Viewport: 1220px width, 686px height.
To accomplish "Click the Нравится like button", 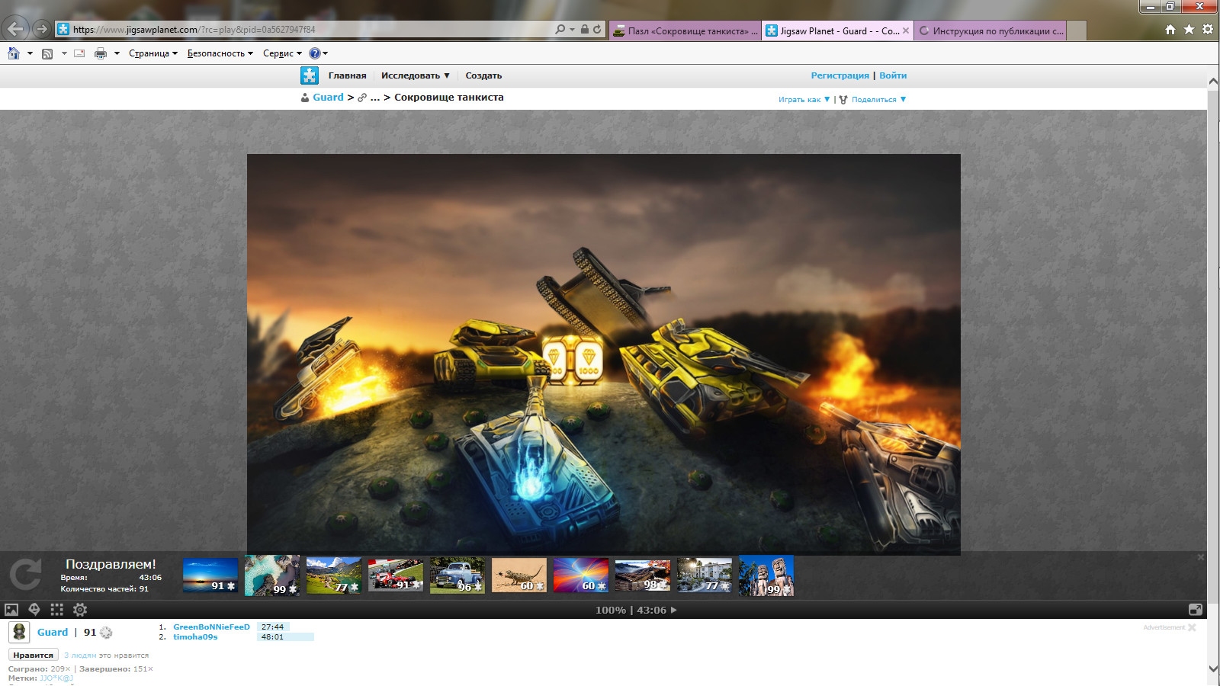I will point(34,656).
